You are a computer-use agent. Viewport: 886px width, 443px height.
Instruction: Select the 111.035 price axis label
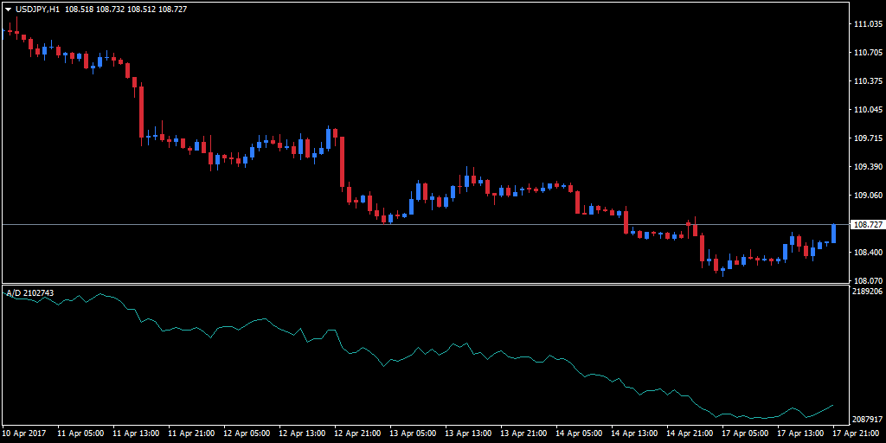tap(869, 24)
